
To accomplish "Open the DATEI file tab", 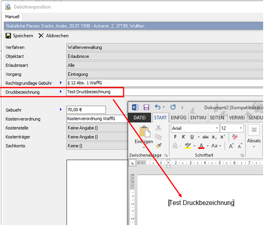I will [x=139, y=118].
